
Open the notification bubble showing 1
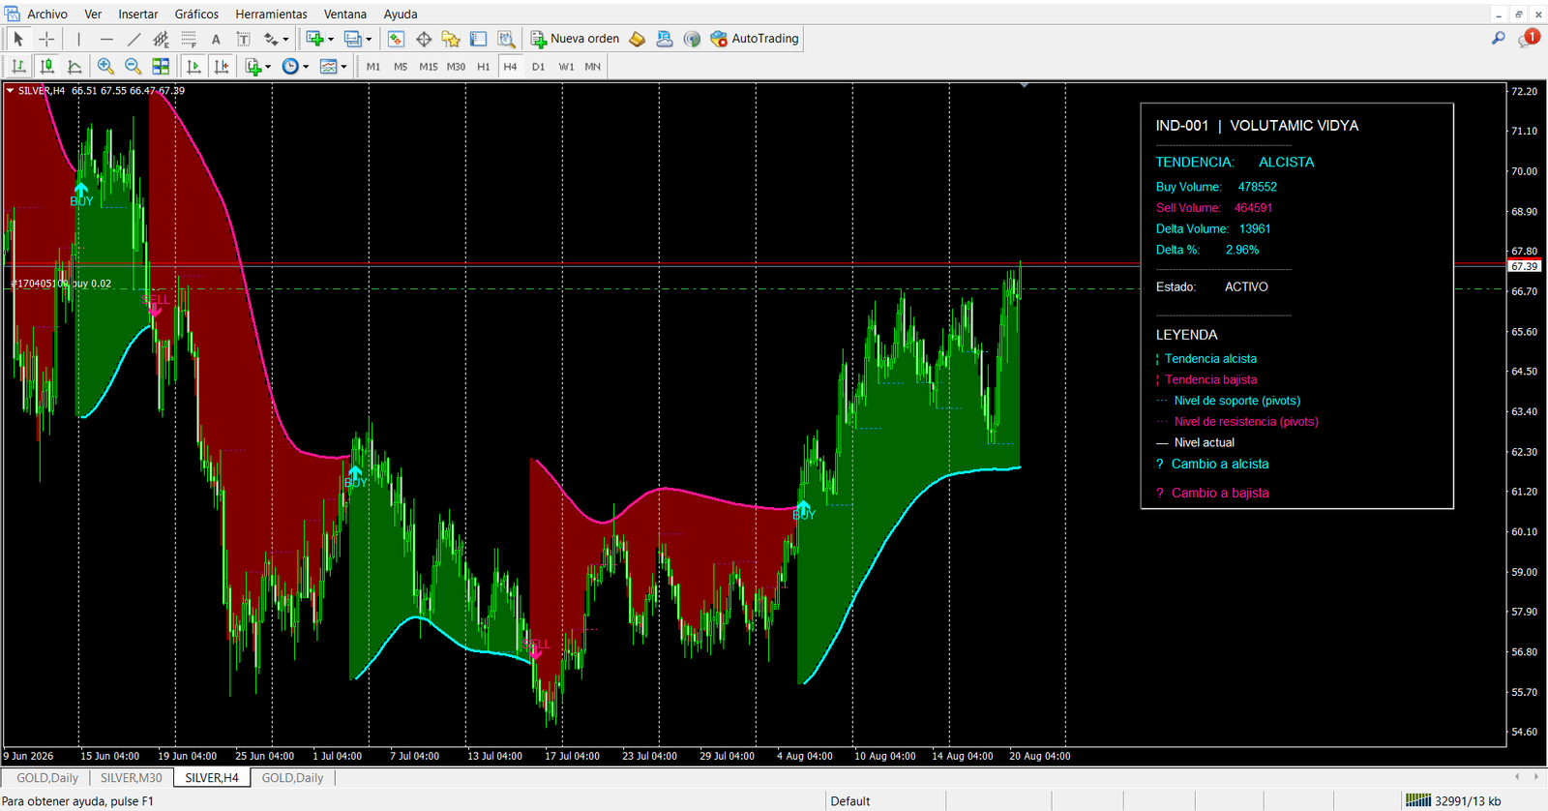[x=1529, y=38]
